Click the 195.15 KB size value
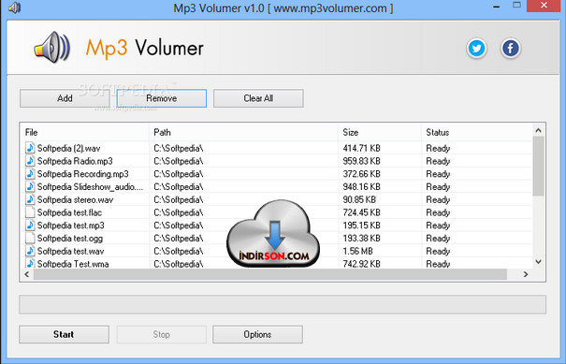Viewport: 566px width, 364px height. pos(361,226)
